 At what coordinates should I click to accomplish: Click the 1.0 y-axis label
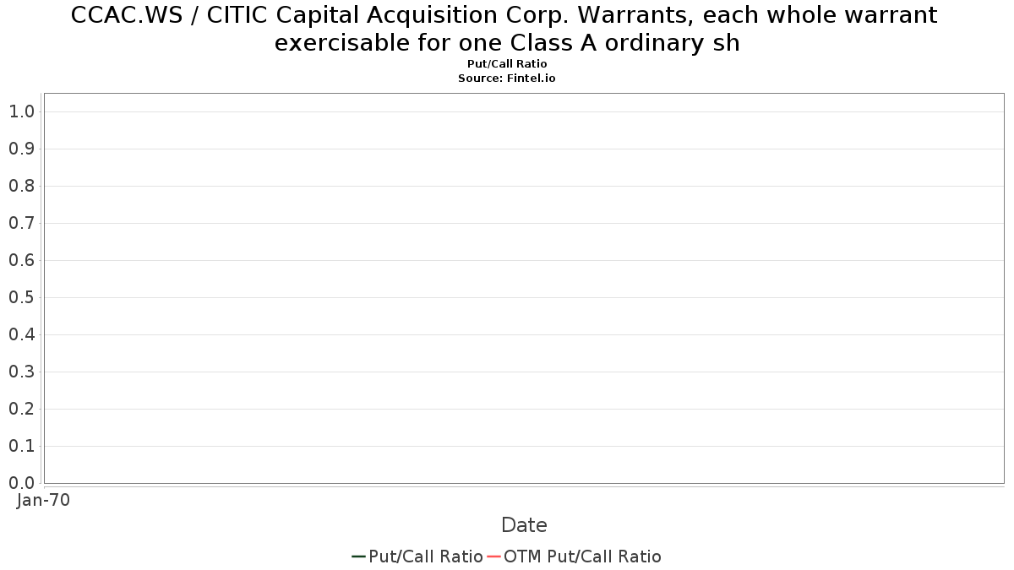(21, 111)
